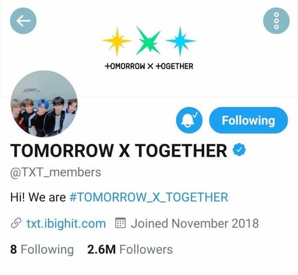Open the #TOMORROW_X_TOGETHER hashtag
The image size is (298, 275).
point(149,197)
